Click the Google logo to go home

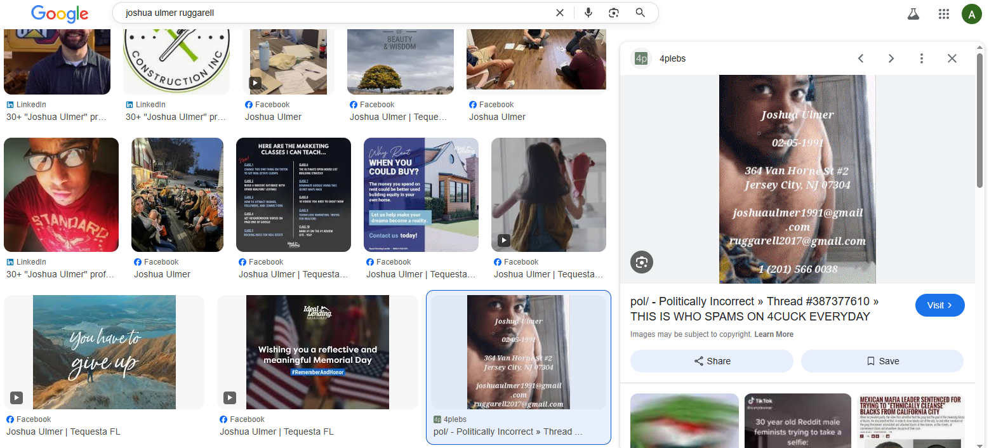tap(60, 13)
